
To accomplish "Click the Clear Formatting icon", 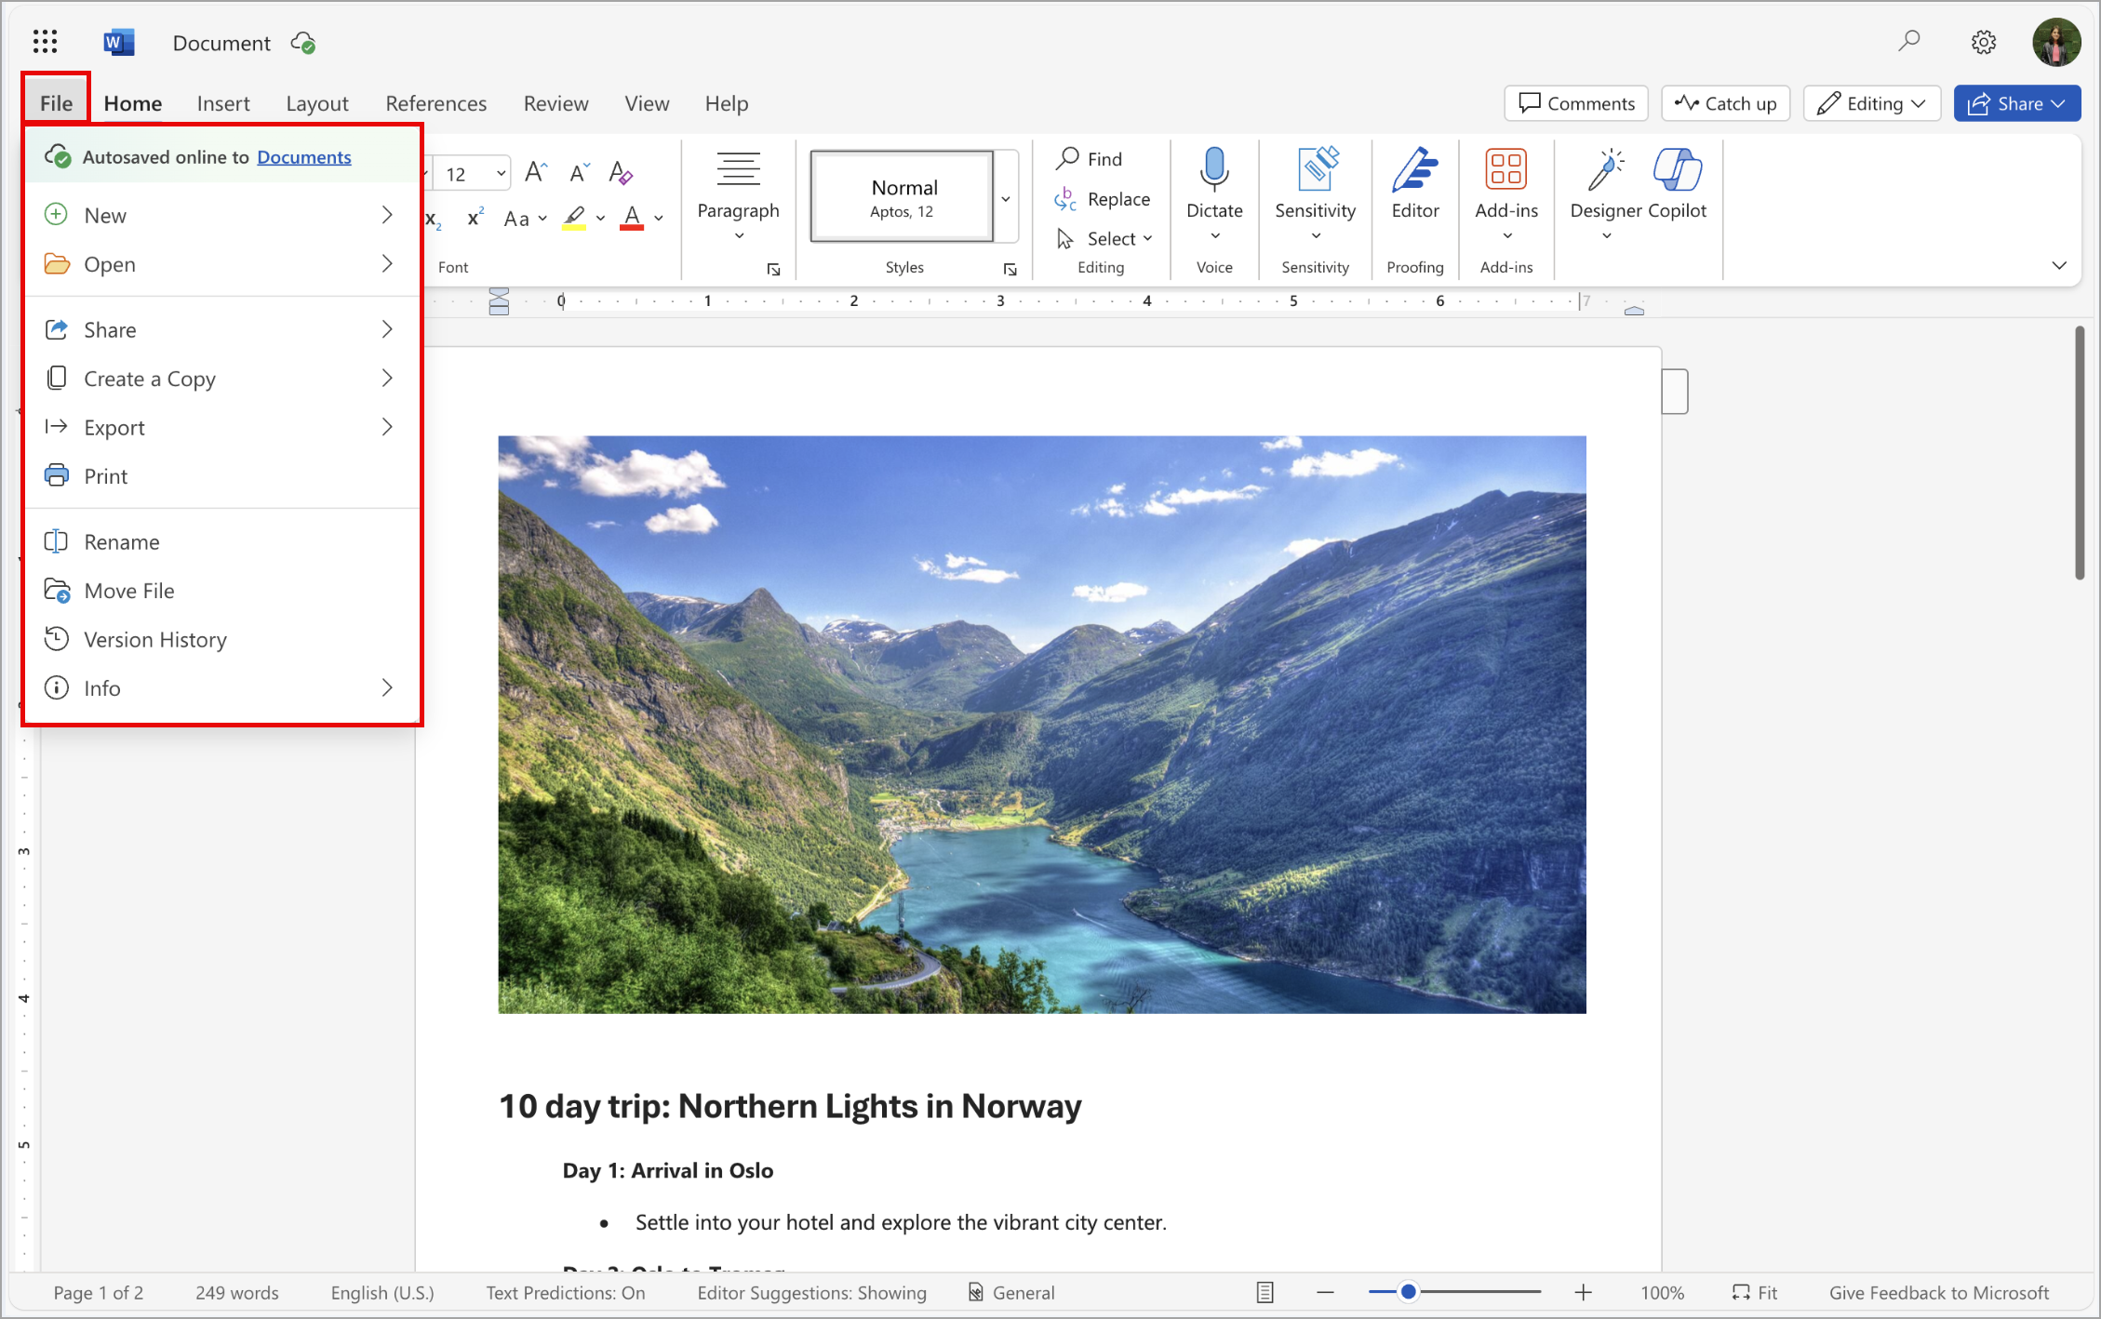I will [620, 173].
